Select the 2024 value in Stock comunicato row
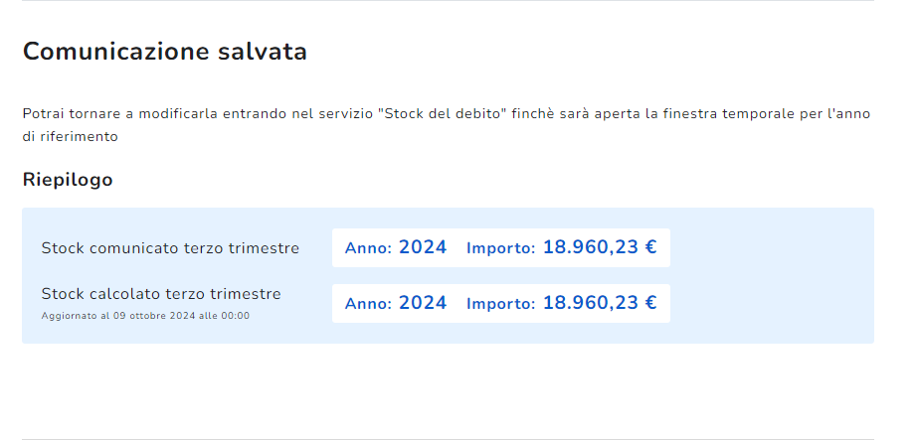 (x=423, y=247)
